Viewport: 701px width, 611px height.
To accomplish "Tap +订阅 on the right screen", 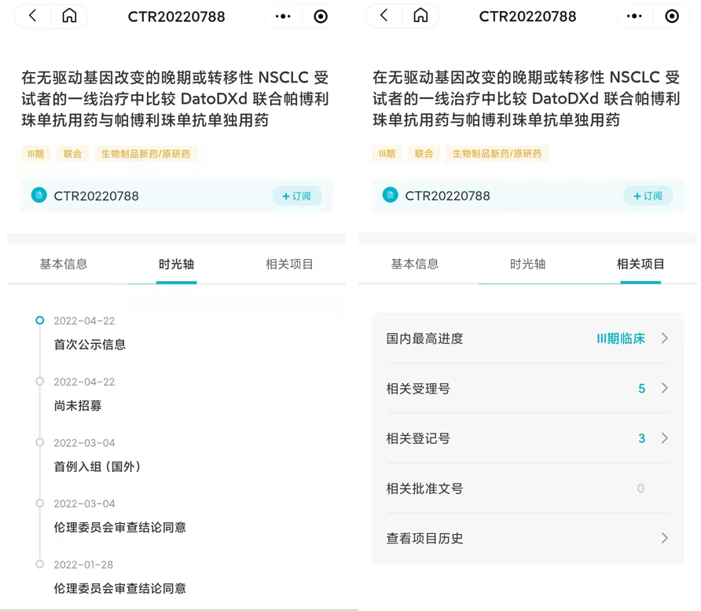I will coord(648,196).
